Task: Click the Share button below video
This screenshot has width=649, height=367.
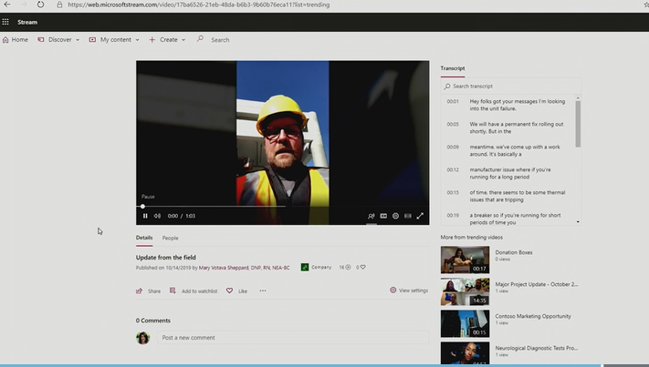Action: coord(148,291)
